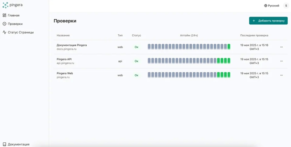This screenshot has height=147, width=291.
Task: Click the Последняя проверка column header
Action: [254, 35]
